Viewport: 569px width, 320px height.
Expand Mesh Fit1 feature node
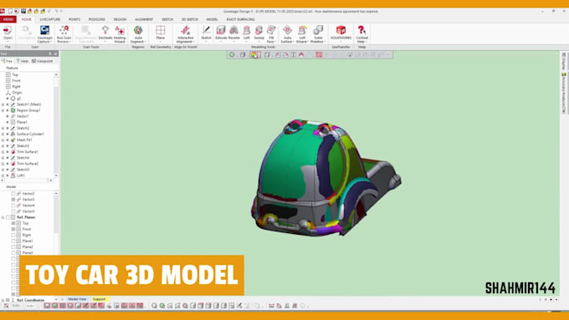point(3,140)
